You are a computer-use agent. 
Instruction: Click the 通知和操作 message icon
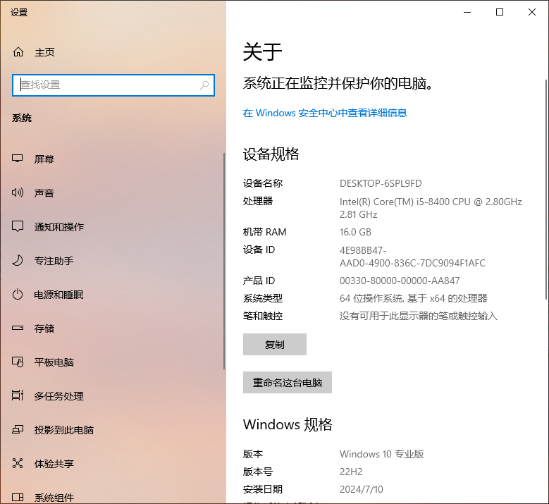click(x=18, y=226)
